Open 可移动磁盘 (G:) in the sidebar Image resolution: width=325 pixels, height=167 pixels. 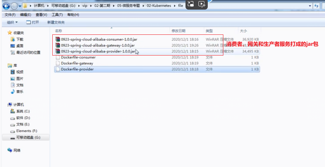28,137
